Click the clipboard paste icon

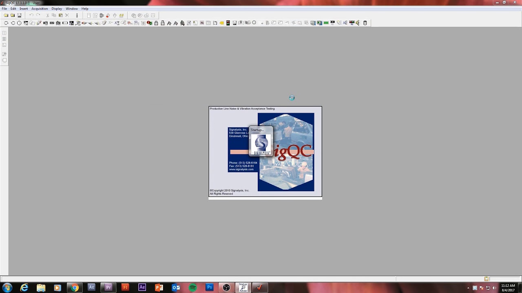(60, 15)
